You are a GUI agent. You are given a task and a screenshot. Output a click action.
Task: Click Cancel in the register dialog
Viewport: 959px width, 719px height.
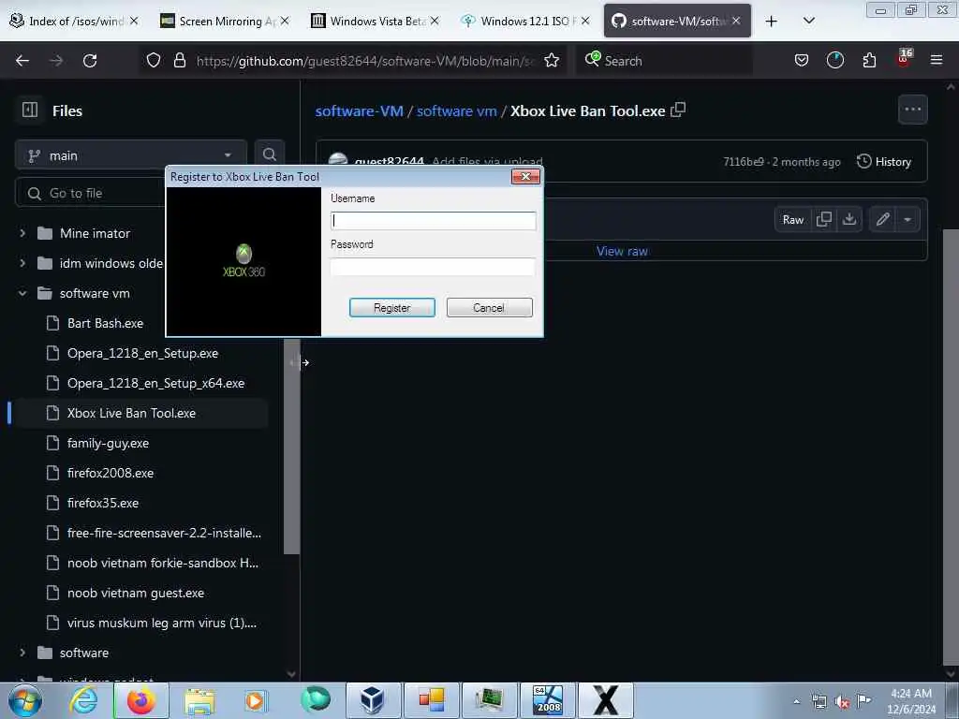tap(489, 307)
